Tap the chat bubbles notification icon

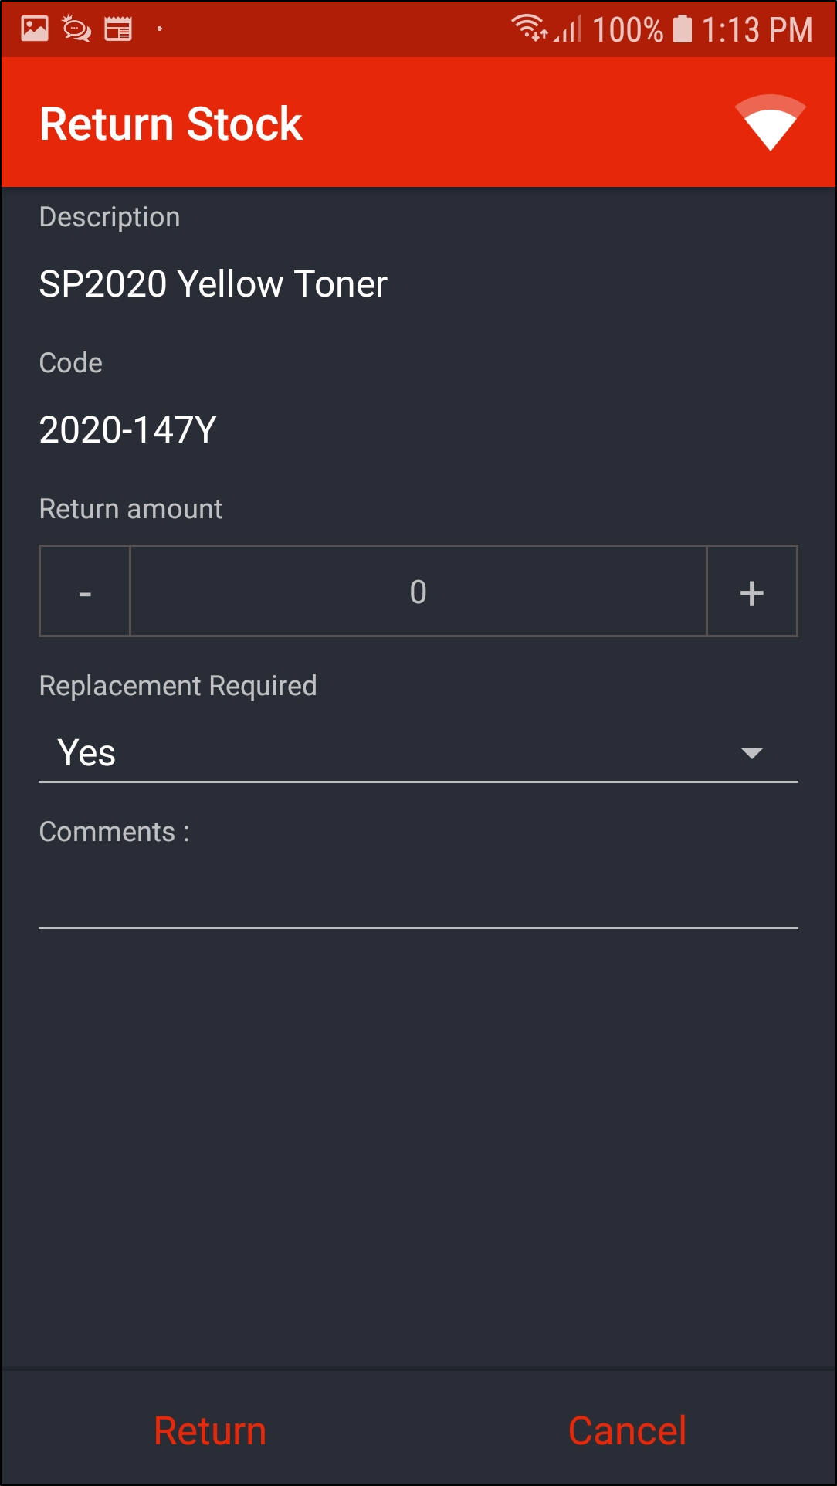tap(76, 29)
